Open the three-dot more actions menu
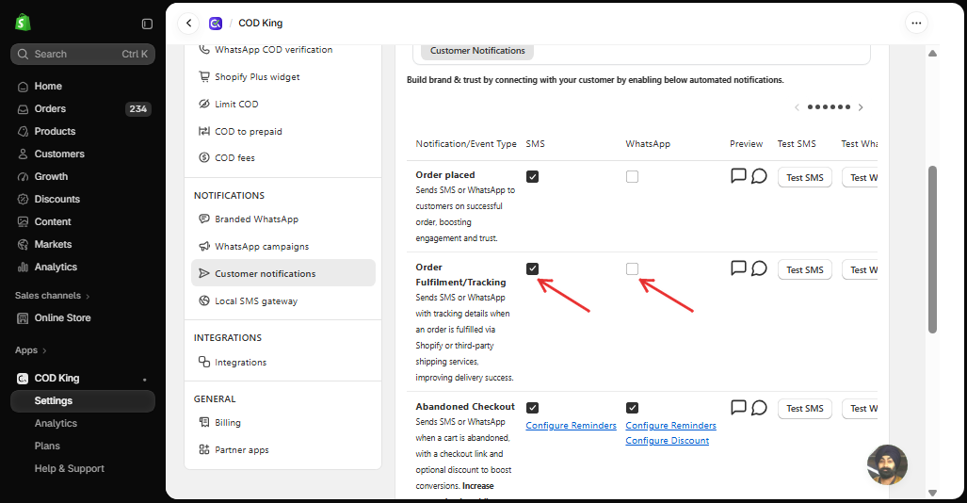967x503 pixels. point(916,24)
